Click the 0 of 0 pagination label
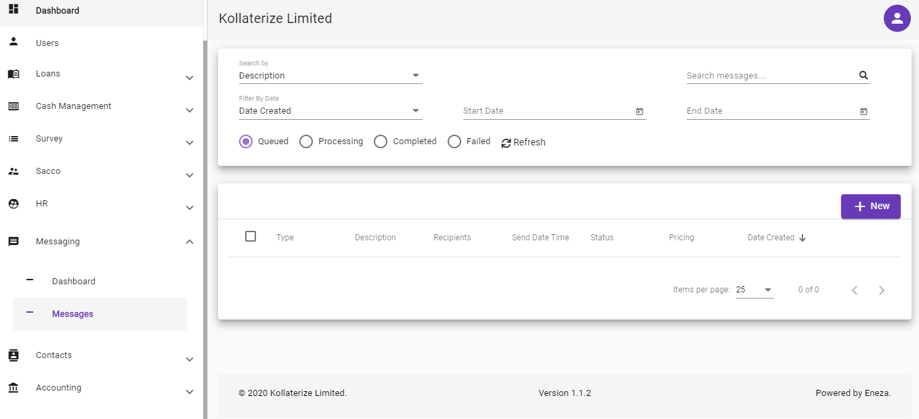919x419 pixels. pos(809,290)
